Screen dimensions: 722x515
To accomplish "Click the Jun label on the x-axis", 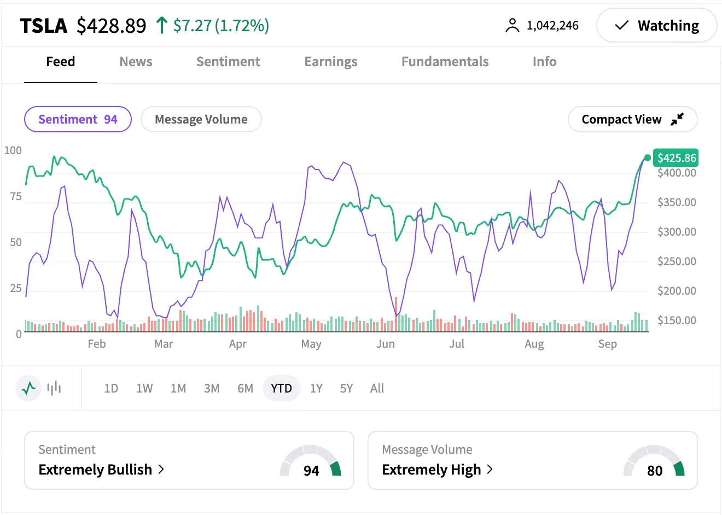I will pos(385,344).
